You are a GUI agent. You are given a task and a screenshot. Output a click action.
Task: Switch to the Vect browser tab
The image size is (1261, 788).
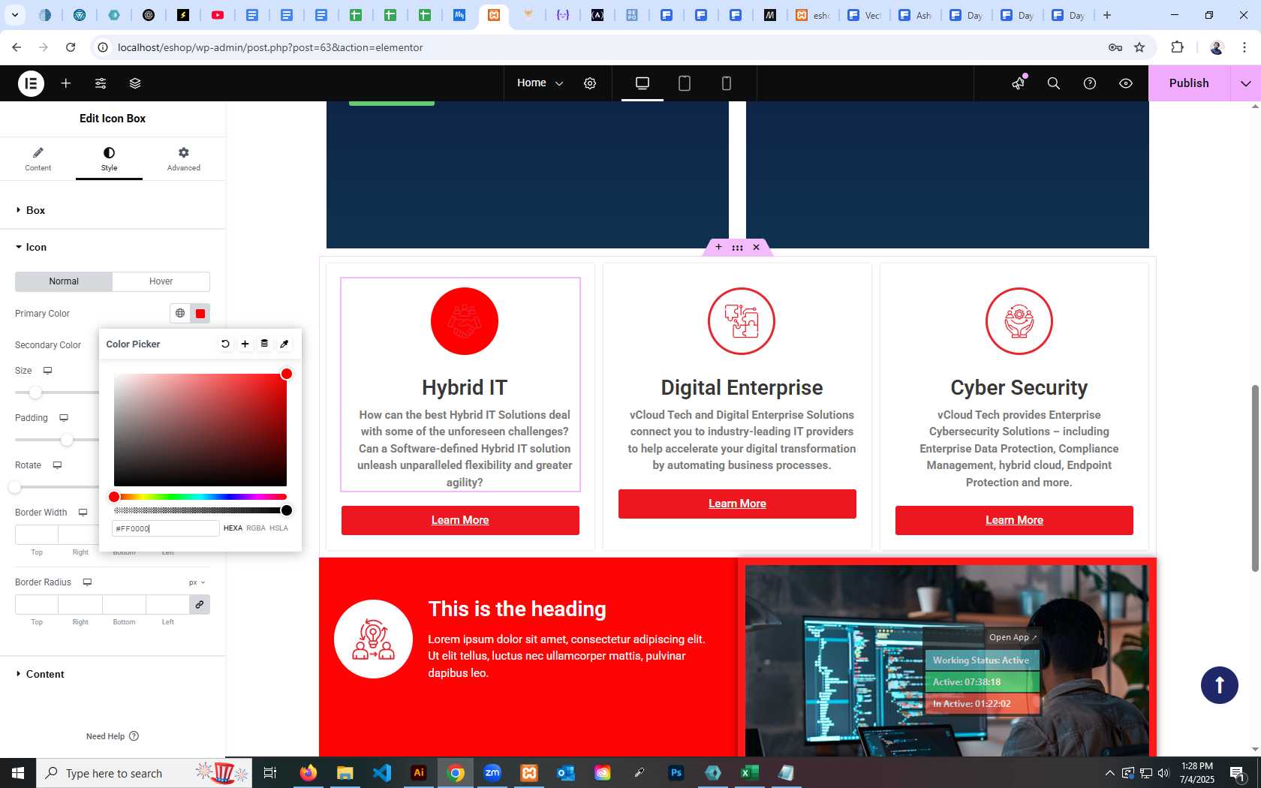point(865,15)
